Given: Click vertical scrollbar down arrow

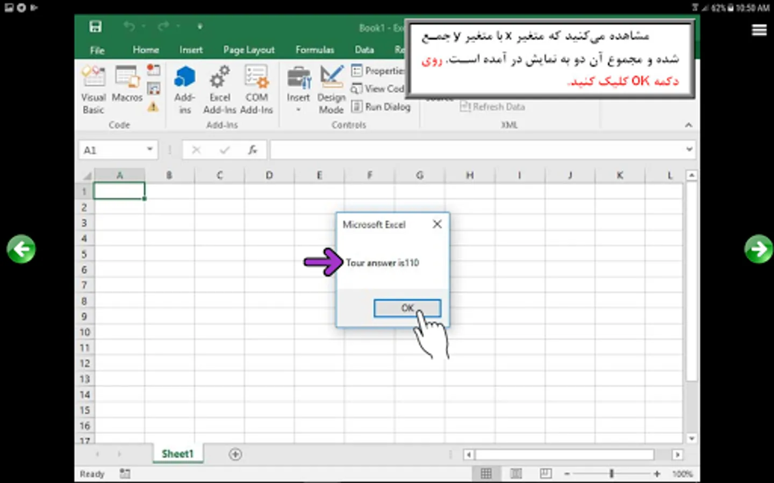Looking at the screenshot, I should 691,438.
